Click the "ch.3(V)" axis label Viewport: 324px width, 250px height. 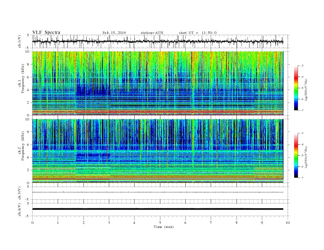point(20,193)
